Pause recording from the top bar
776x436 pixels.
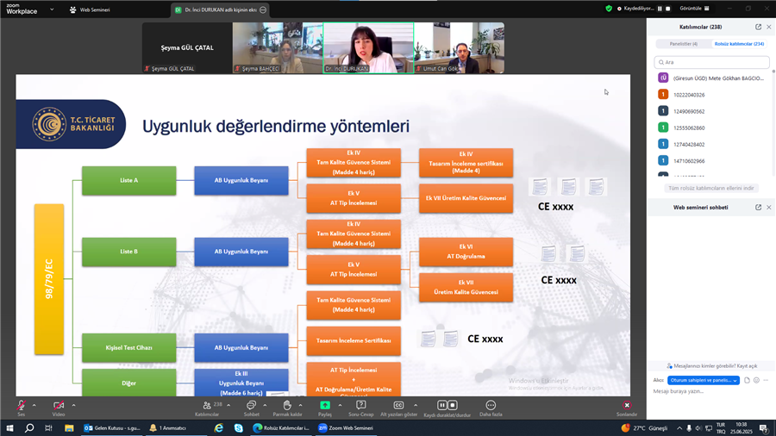660,9
